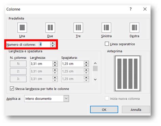
Task: Click column 3 Spaziatura field
Action: click(x=73, y=79)
